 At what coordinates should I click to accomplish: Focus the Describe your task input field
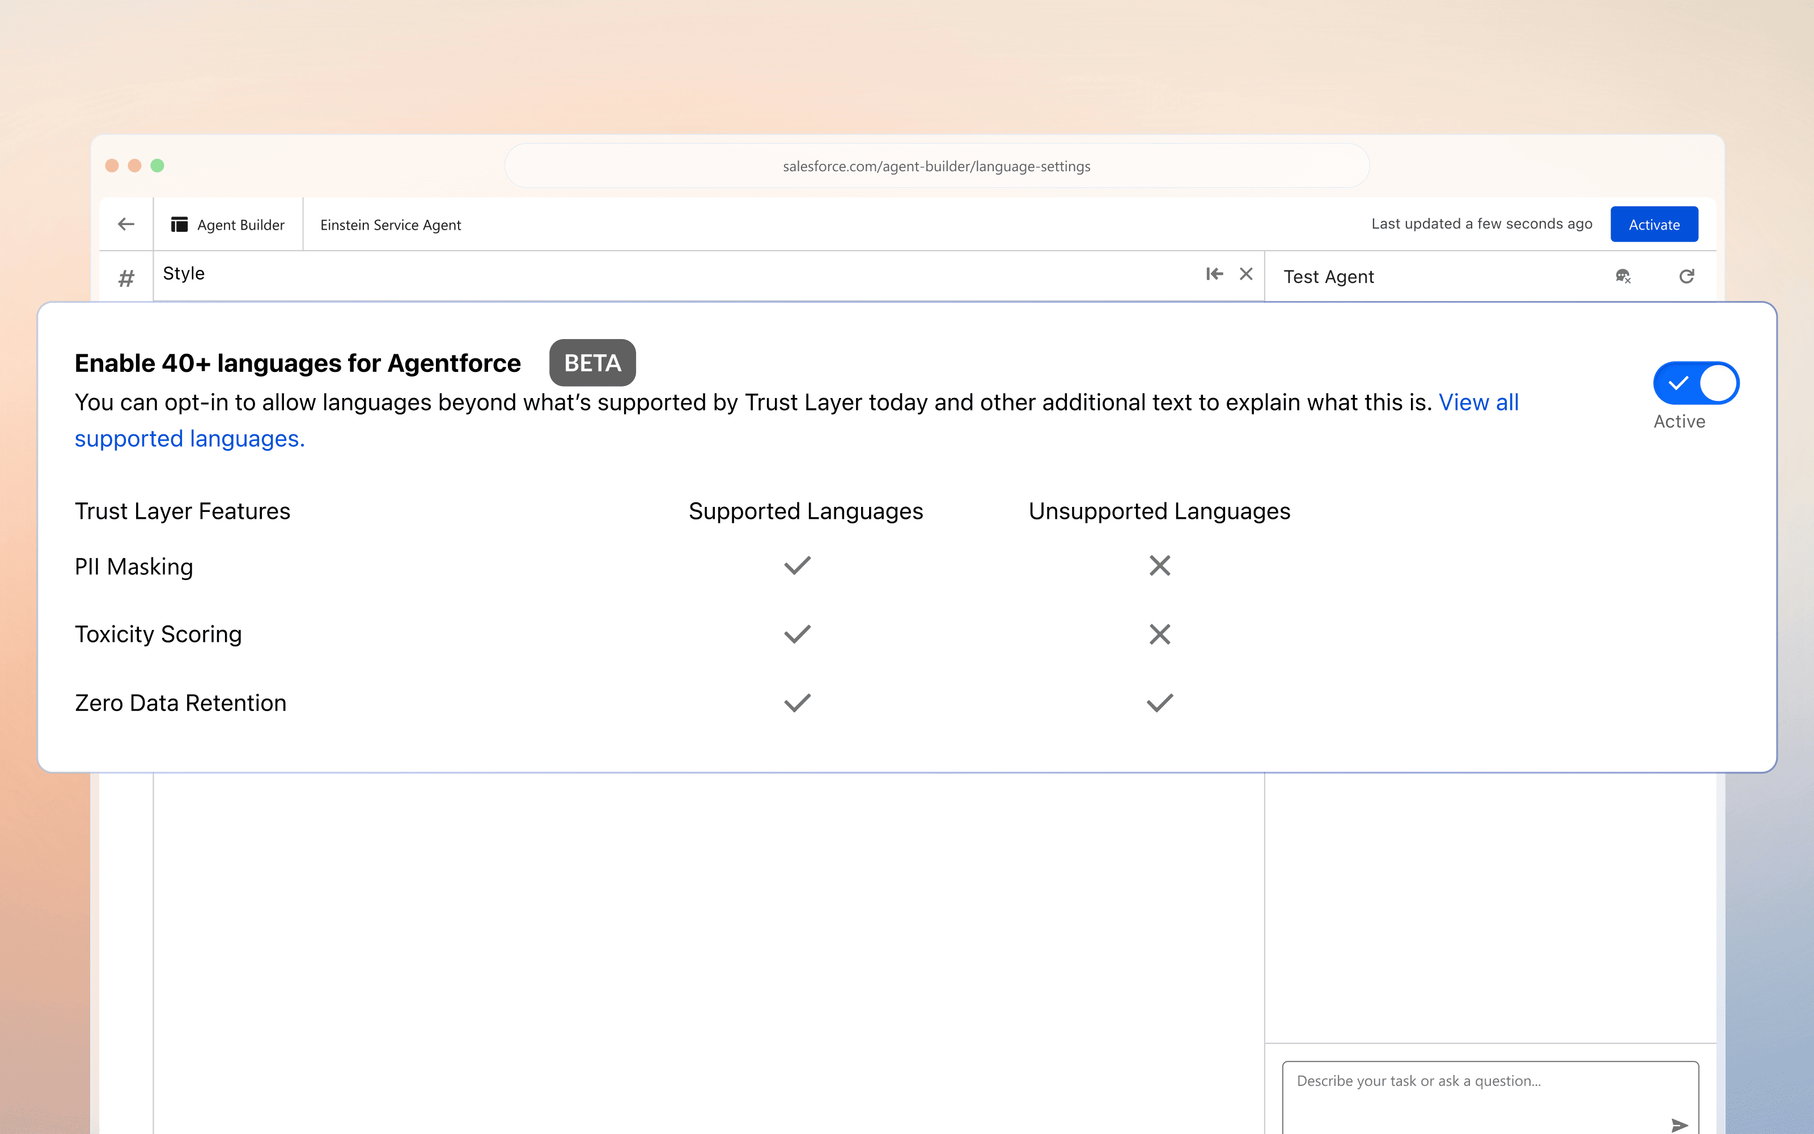point(1490,1097)
